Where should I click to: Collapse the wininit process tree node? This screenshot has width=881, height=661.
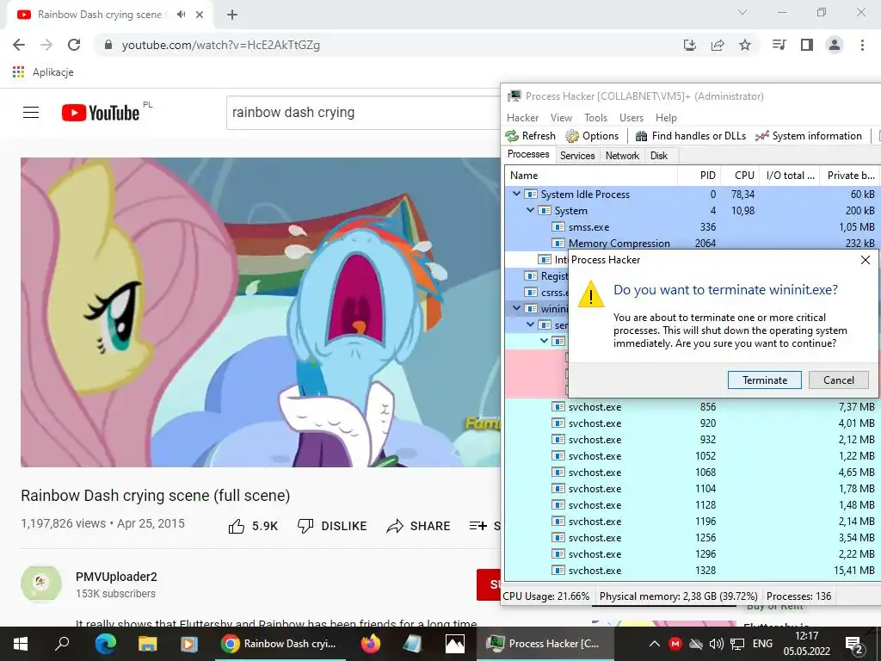[516, 308]
